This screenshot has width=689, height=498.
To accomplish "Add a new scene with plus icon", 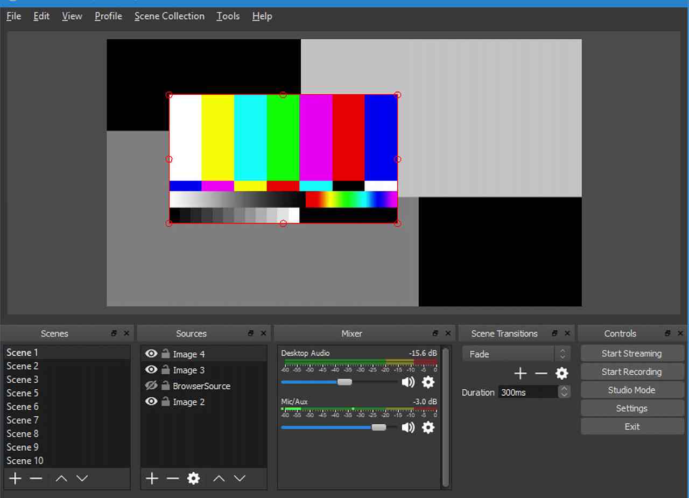I will (x=15, y=479).
